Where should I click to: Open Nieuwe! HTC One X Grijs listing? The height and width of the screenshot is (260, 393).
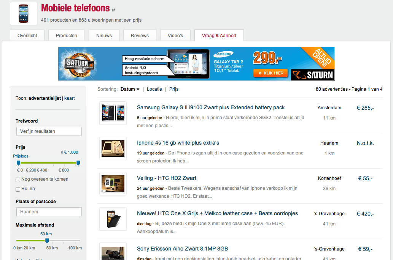coord(217,213)
